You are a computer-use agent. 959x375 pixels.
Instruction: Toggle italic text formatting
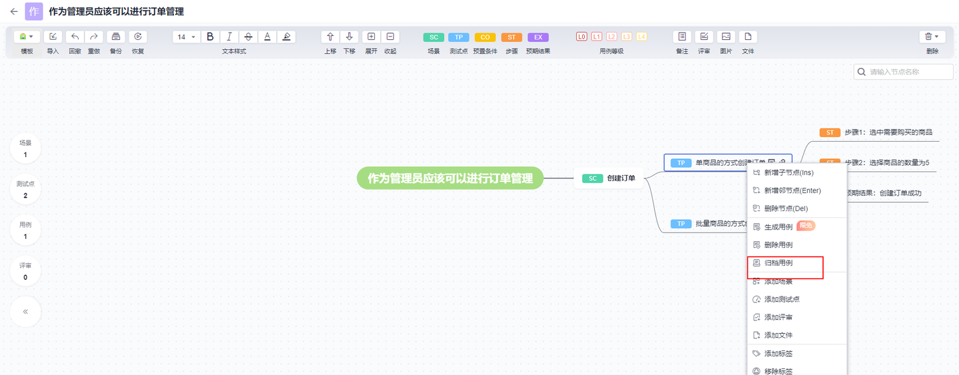pyautogui.click(x=229, y=37)
